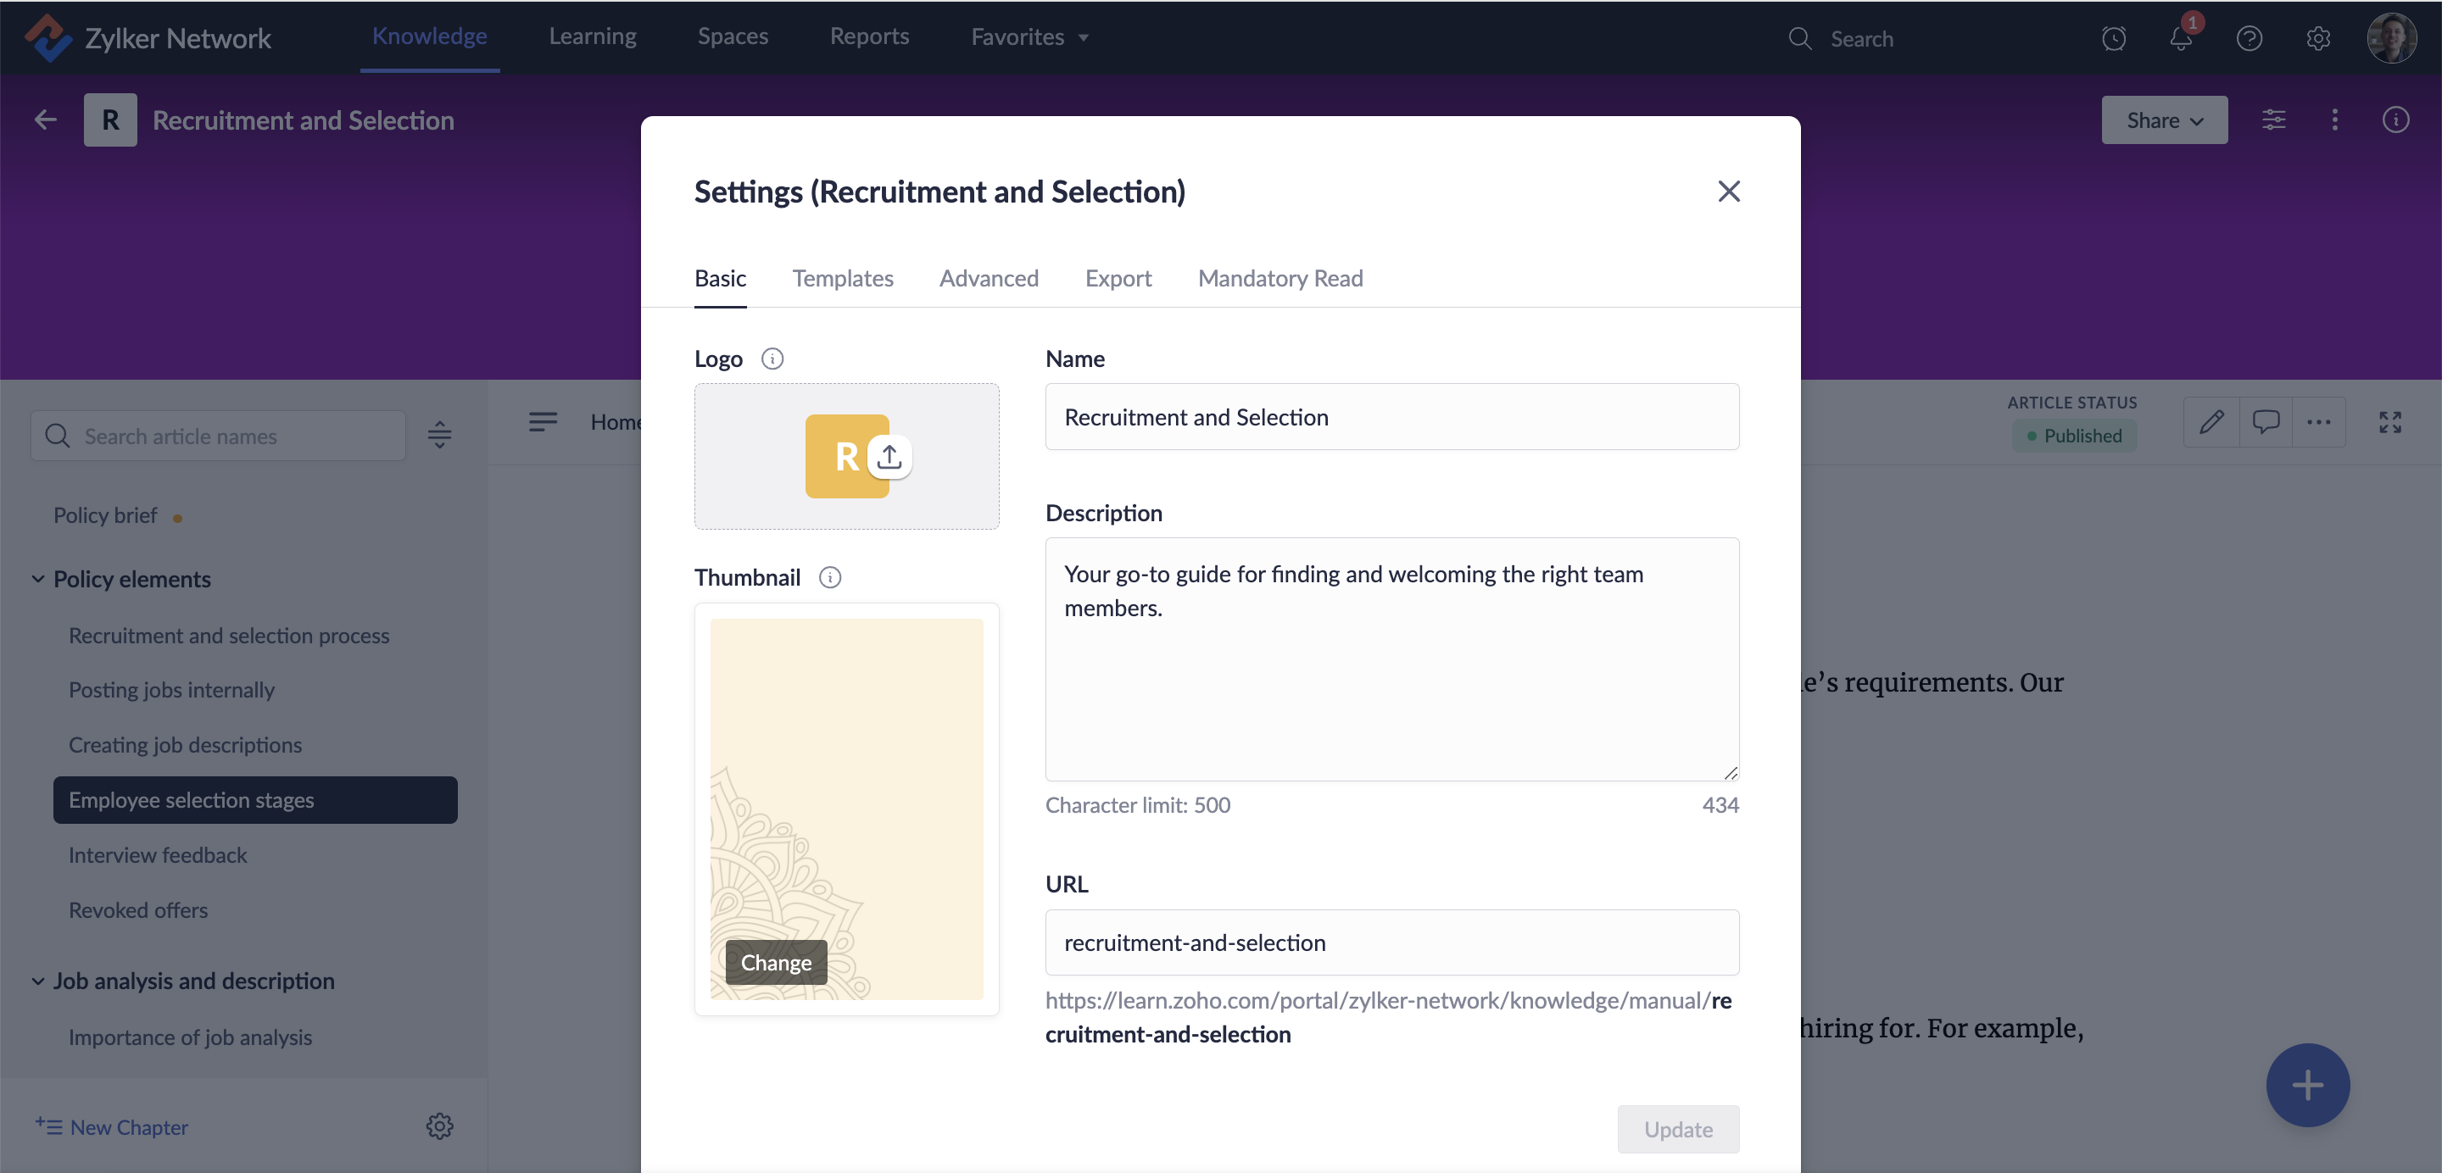Image resolution: width=2442 pixels, height=1173 pixels.
Task: Click the Thumbnail info icon
Action: tap(829, 578)
